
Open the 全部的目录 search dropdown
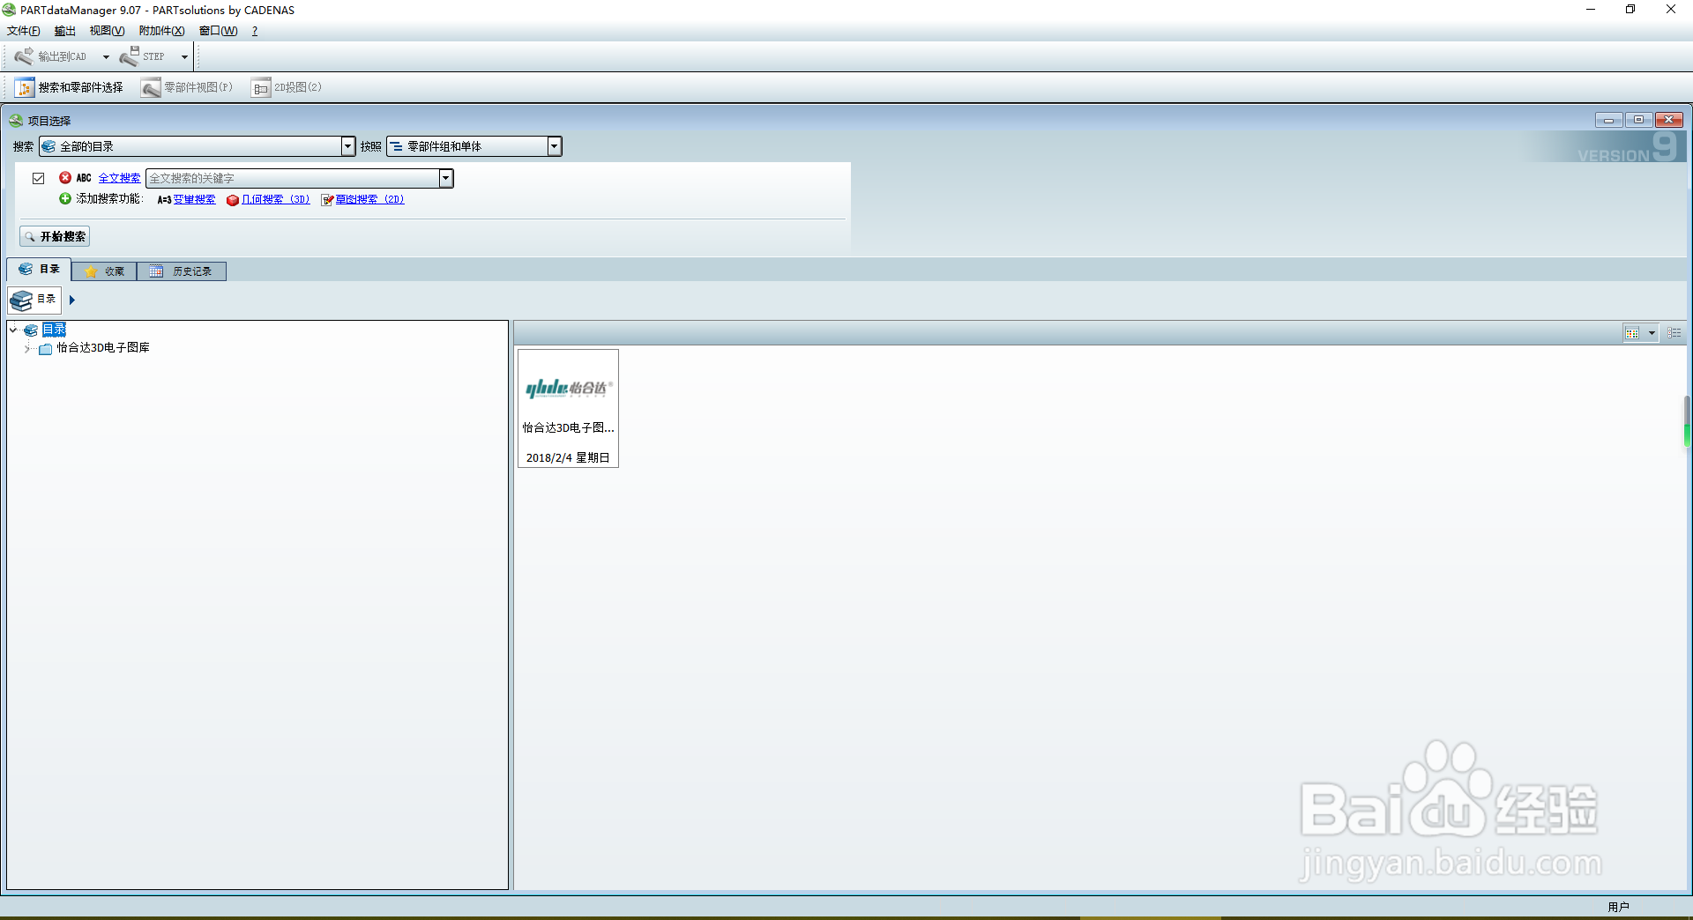pos(347,146)
